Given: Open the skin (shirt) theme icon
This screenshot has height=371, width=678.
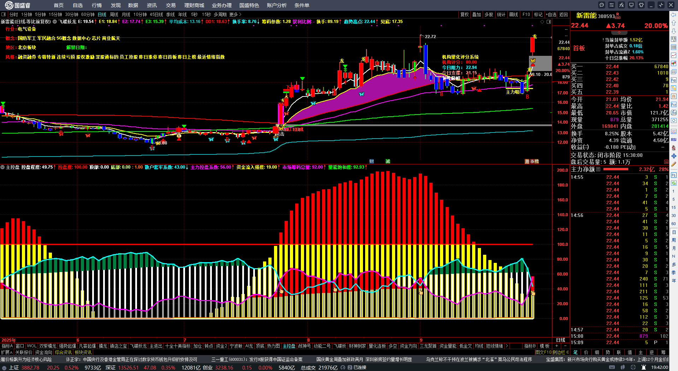Looking at the screenshot, I should (x=641, y=5).
